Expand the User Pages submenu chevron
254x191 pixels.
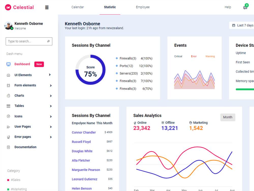pyautogui.click(x=51, y=127)
